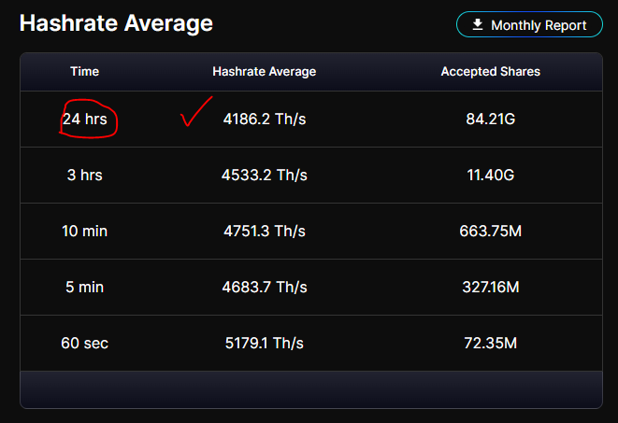The image size is (618, 423).
Task: Click the Hashrate Average page title
Action: coord(116,23)
